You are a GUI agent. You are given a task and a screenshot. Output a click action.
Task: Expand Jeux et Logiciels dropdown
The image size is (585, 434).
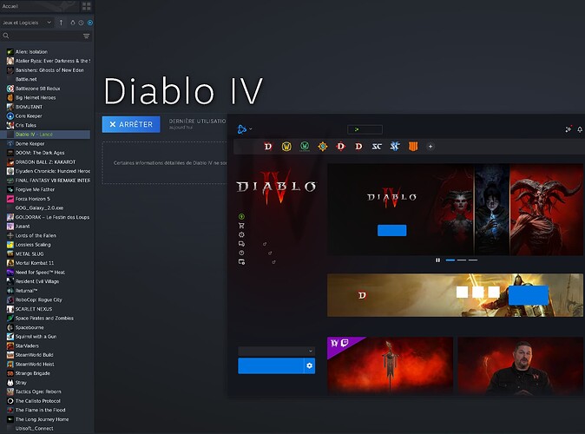(x=27, y=23)
